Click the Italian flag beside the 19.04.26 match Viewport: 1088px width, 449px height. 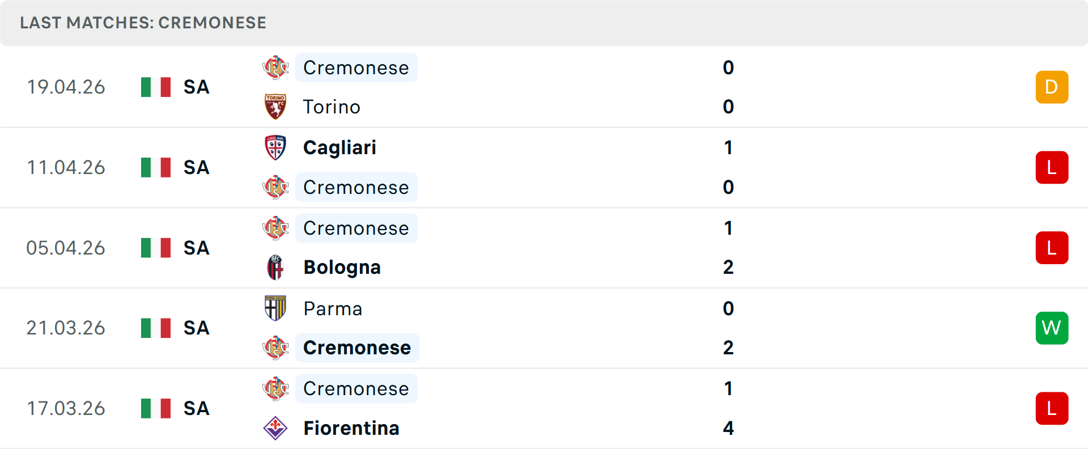[x=155, y=87]
